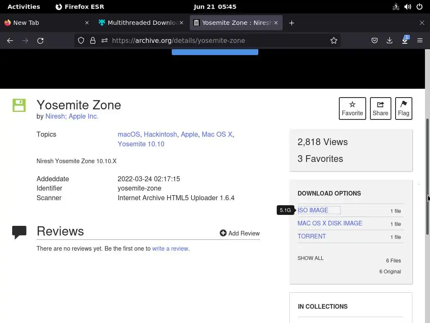Bookmark this page with star icon
The height and width of the screenshot is (323, 430).
(x=334, y=40)
